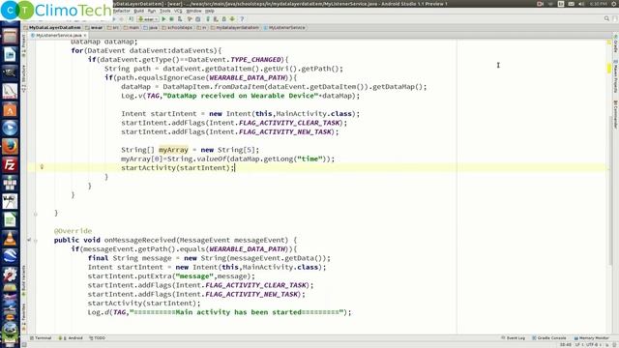Open the Run menu
Viewport: 619px width, 348px height.
pos(152,11)
